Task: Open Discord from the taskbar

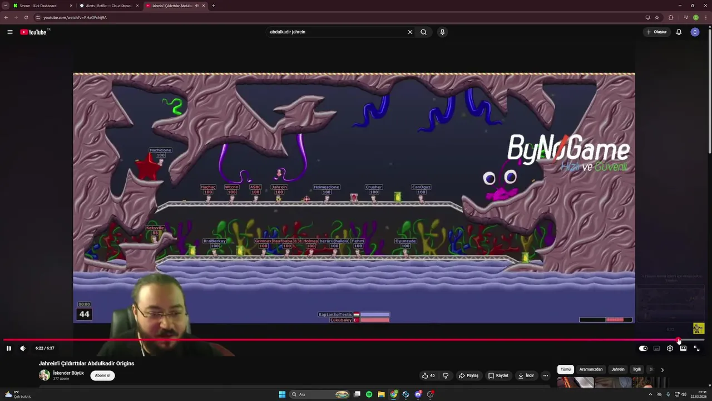Action: 418,394
